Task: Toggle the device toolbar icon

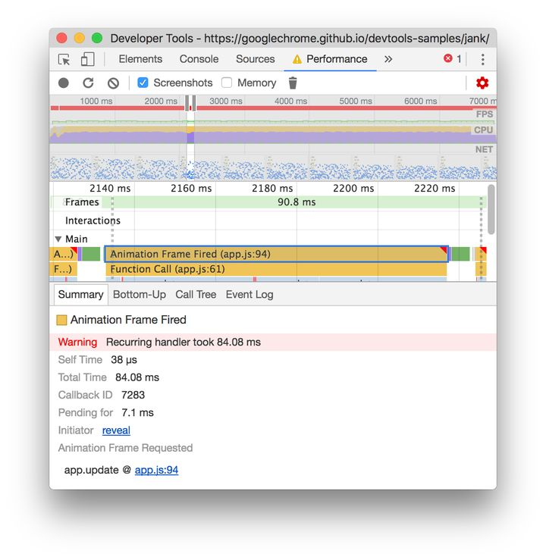Action: 87,59
